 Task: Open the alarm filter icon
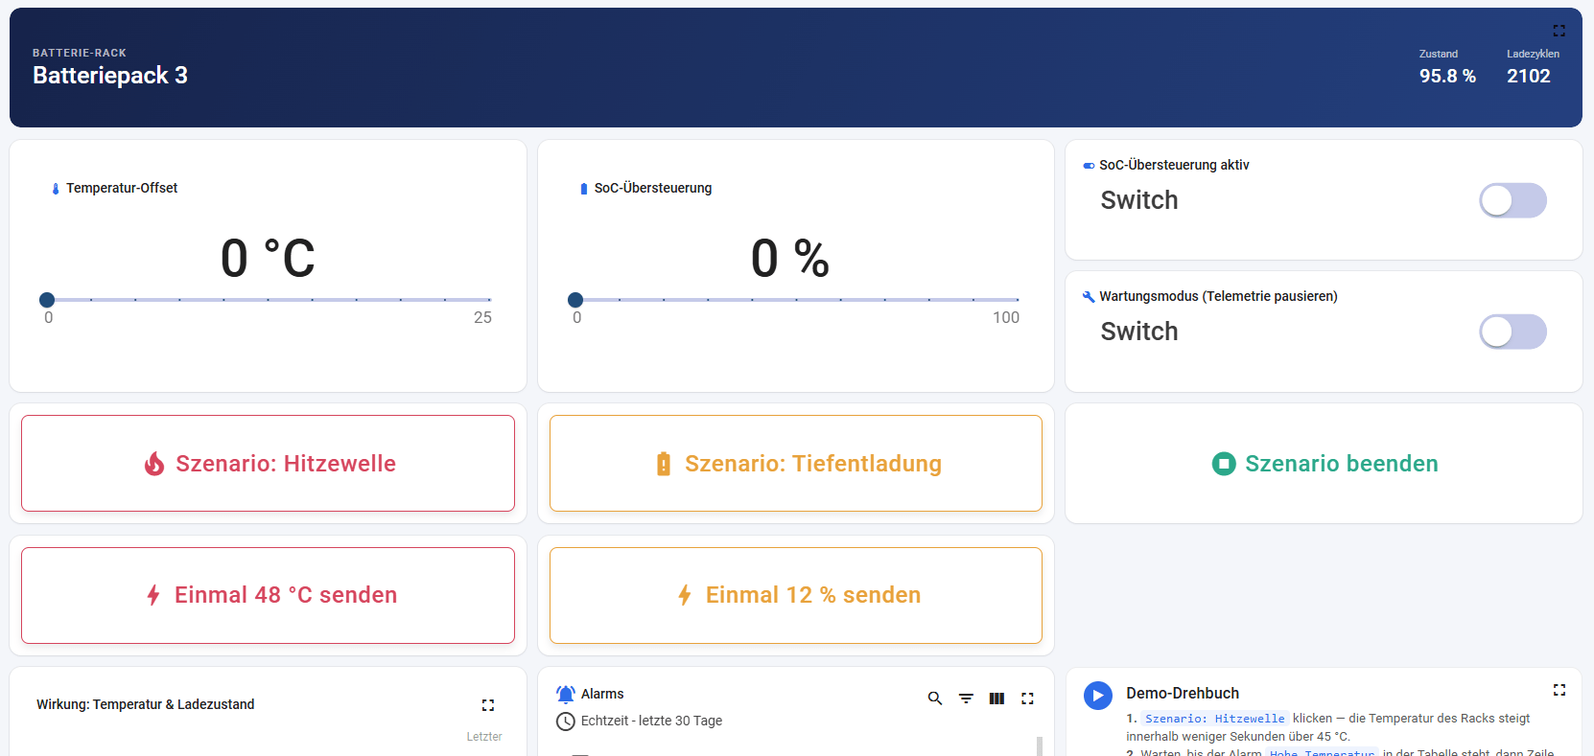click(966, 699)
